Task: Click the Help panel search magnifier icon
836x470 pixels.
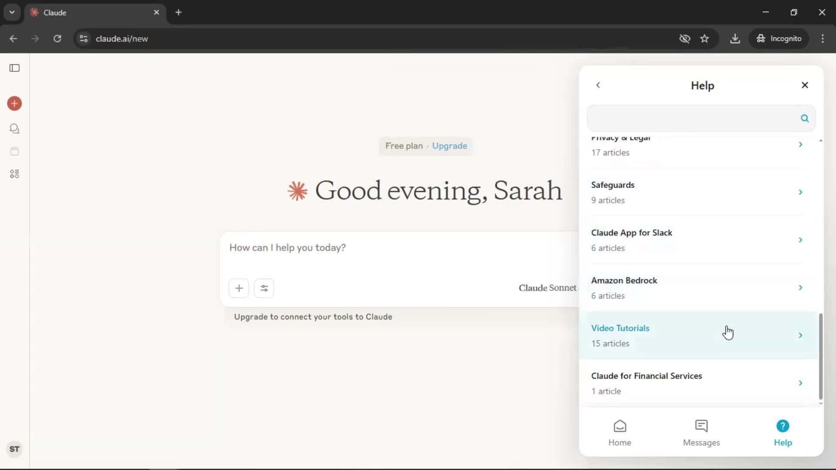Action: tap(805, 118)
